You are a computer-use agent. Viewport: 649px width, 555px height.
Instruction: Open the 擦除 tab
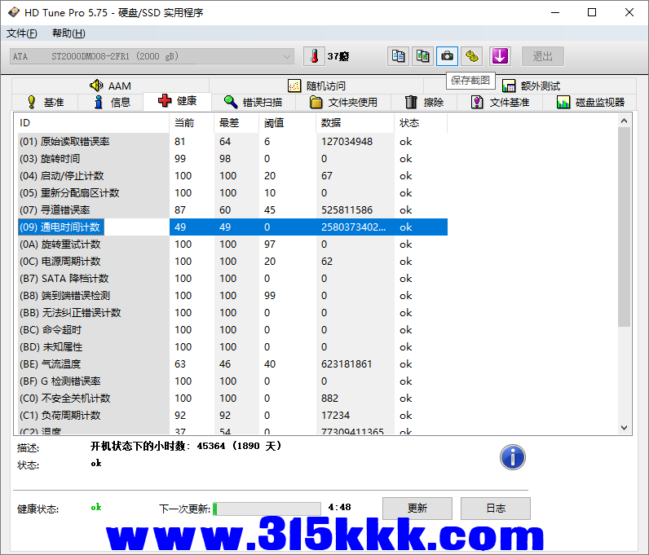(x=424, y=102)
